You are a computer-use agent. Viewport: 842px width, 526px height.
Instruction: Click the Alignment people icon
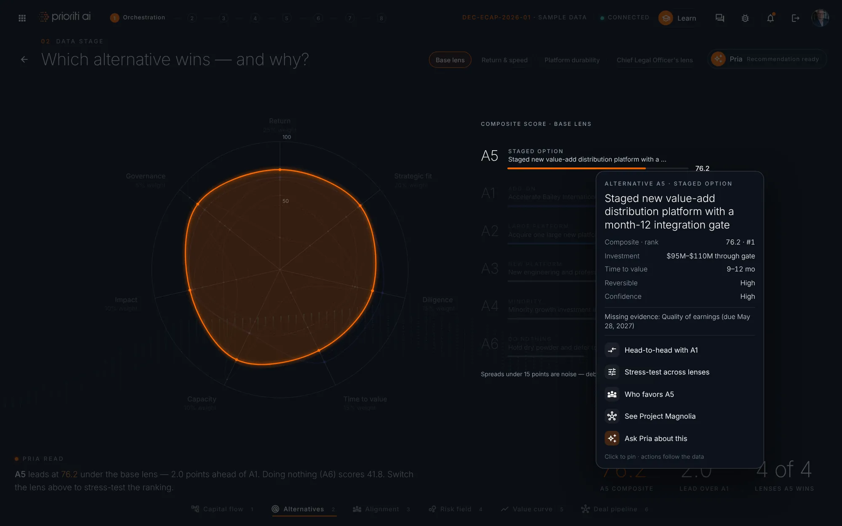pyautogui.click(x=357, y=509)
